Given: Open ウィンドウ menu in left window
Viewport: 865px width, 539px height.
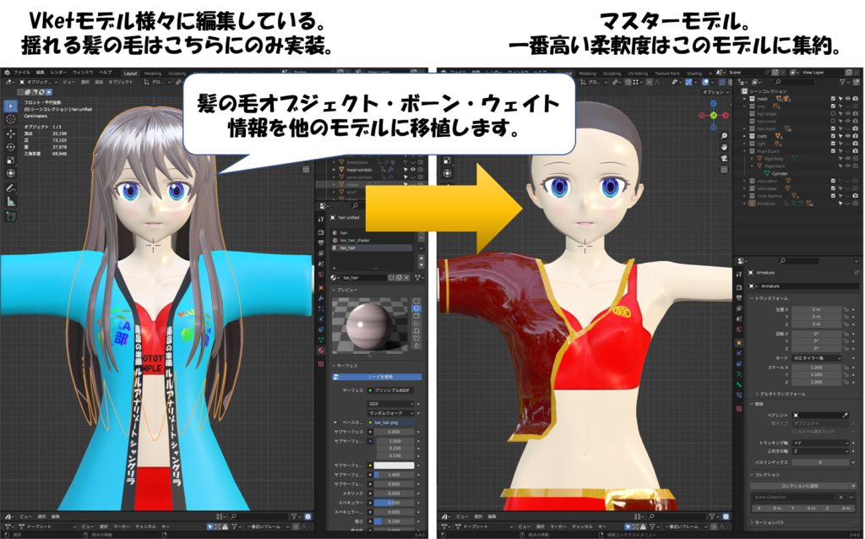Looking at the screenshot, I should [x=83, y=73].
